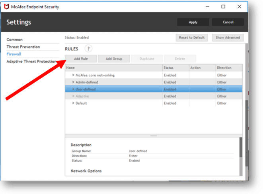Viewport: 263px width, 194px height.
Task: Expand the User-defined group
Action: (73, 89)
